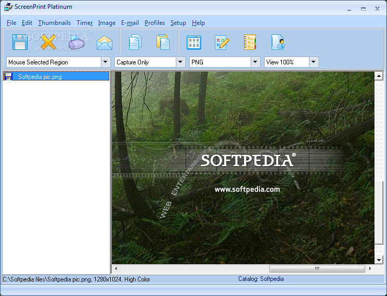Click the Save floppy disk icon
This screenshot has height=296, width=387.
point(20,42)
